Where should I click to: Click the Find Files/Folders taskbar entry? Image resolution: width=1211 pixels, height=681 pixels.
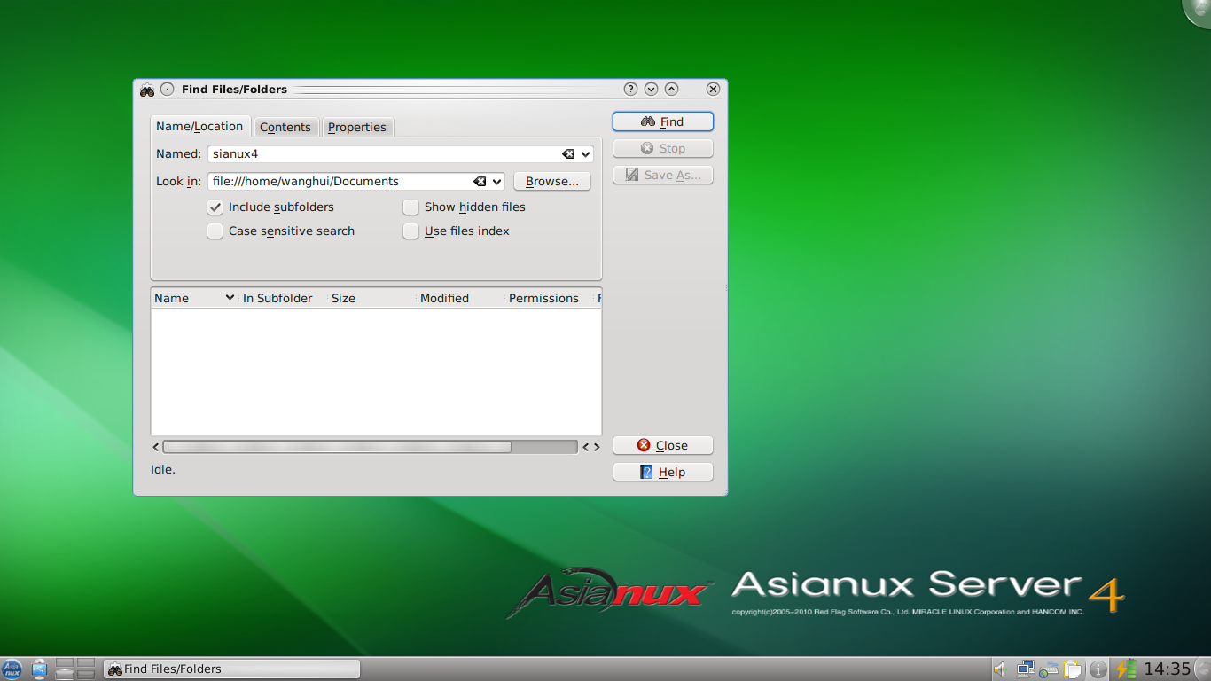click(232, 669)
